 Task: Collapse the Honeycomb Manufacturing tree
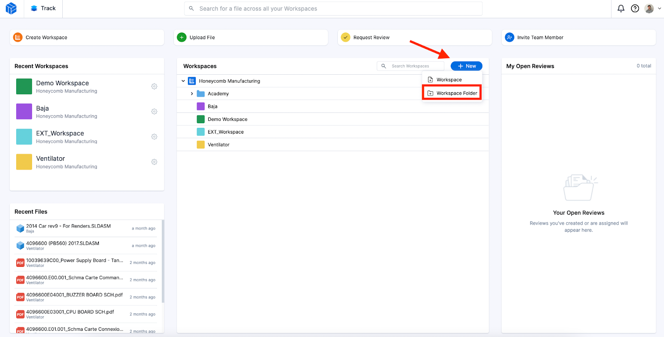pyautogui.click(x=183, y=81)
